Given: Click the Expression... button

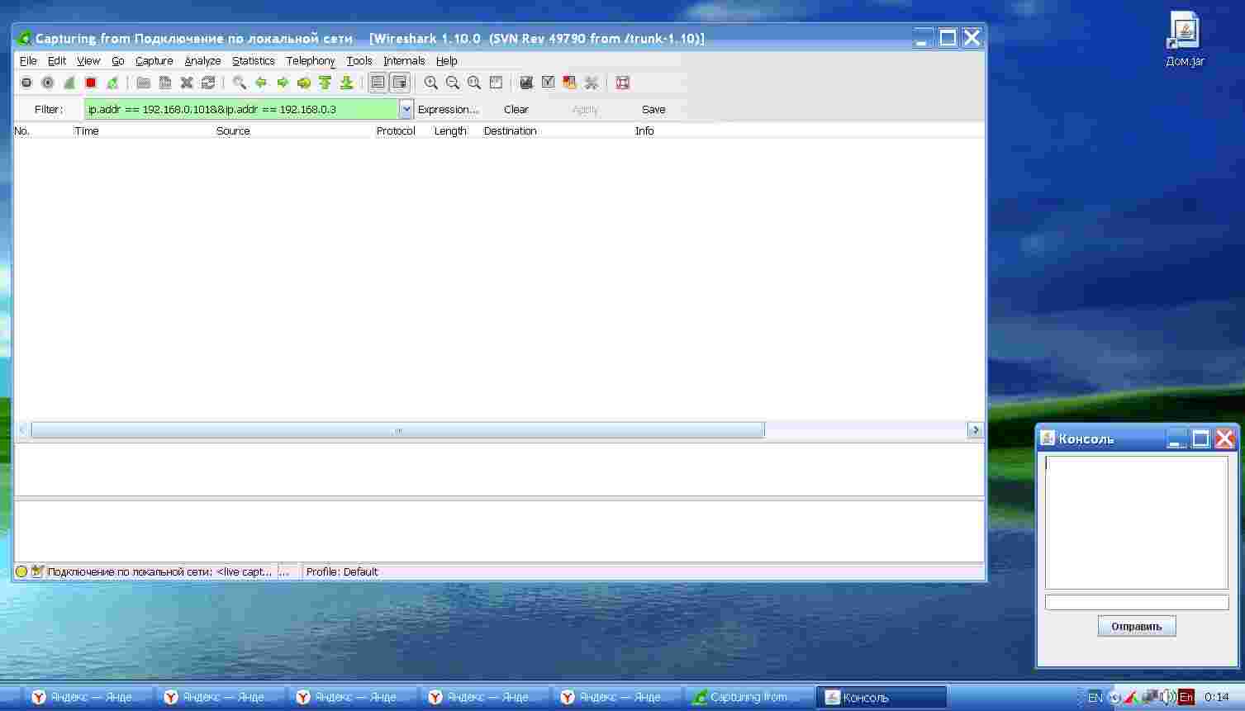Looking at the screenshot, I should click(x=448, y=109).
